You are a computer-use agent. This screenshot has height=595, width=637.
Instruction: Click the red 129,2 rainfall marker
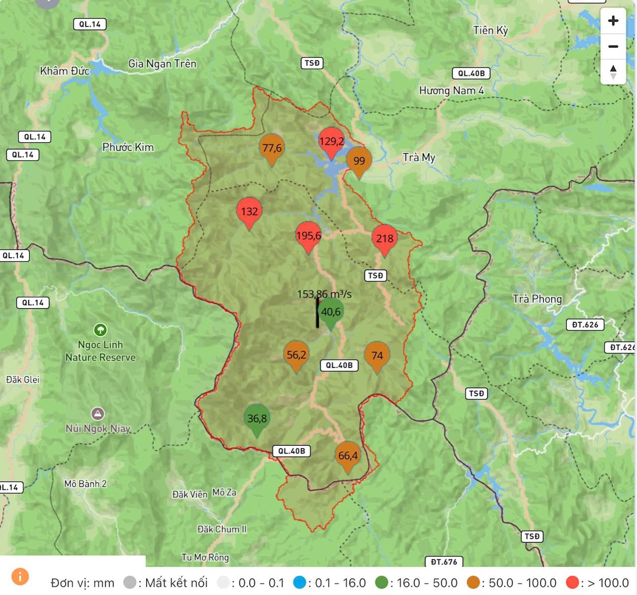tap(331, 142)
